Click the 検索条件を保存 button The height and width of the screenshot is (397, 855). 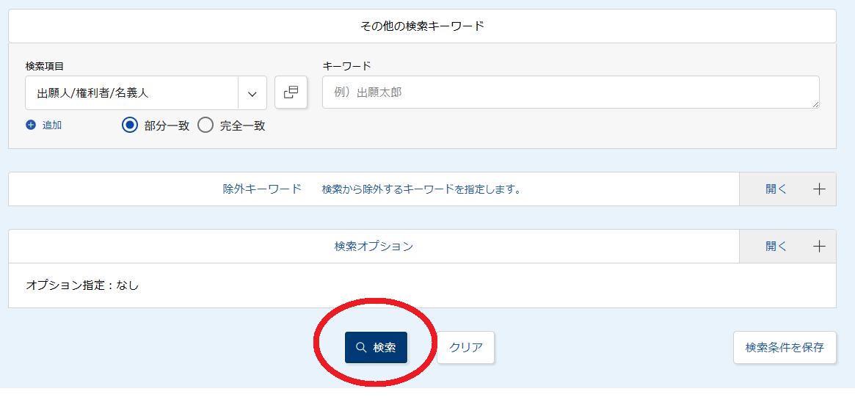[x=785, y=347]
